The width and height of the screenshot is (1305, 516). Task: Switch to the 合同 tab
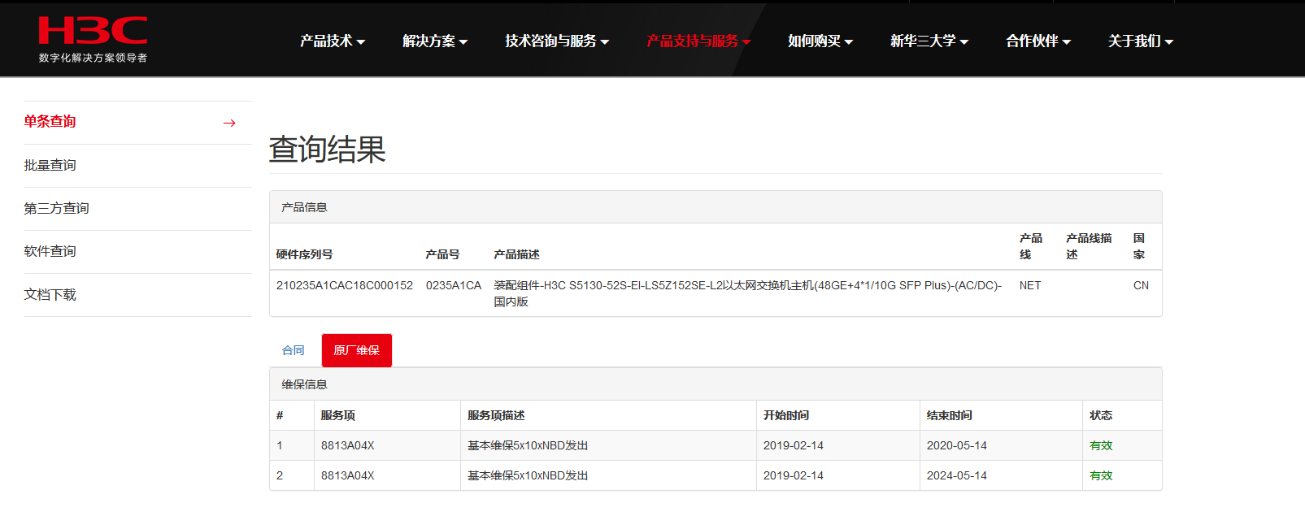(x=294, y=350)
